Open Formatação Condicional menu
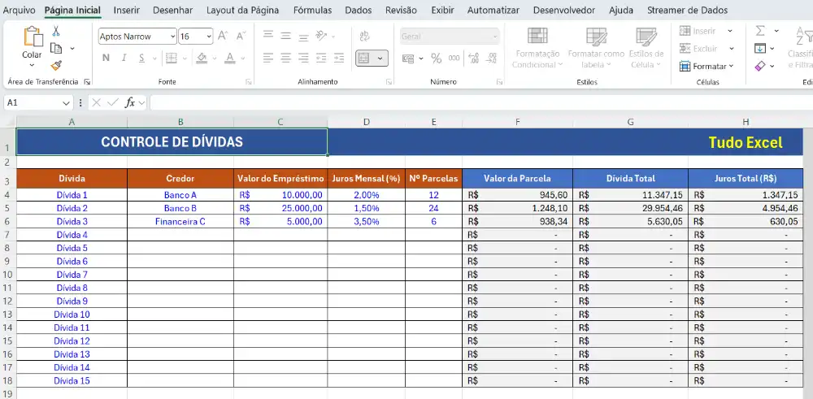Image resolution: width=813 pixels, height=399 pixels. click(537, 48)
